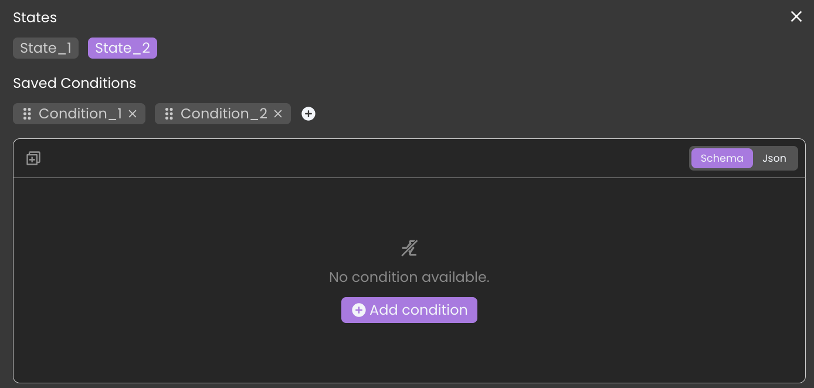This screenshot has height=388, width=814.
Task: Click the Condition_1 drag handle icon
Action: pos(27,114)
